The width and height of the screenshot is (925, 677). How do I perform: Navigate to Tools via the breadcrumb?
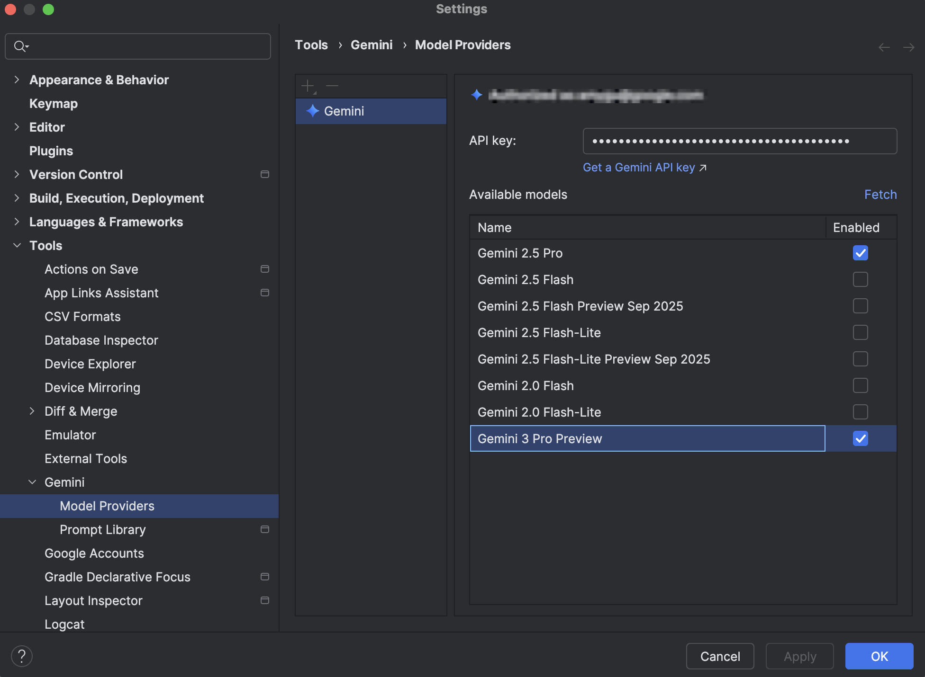tap(311, 45)
